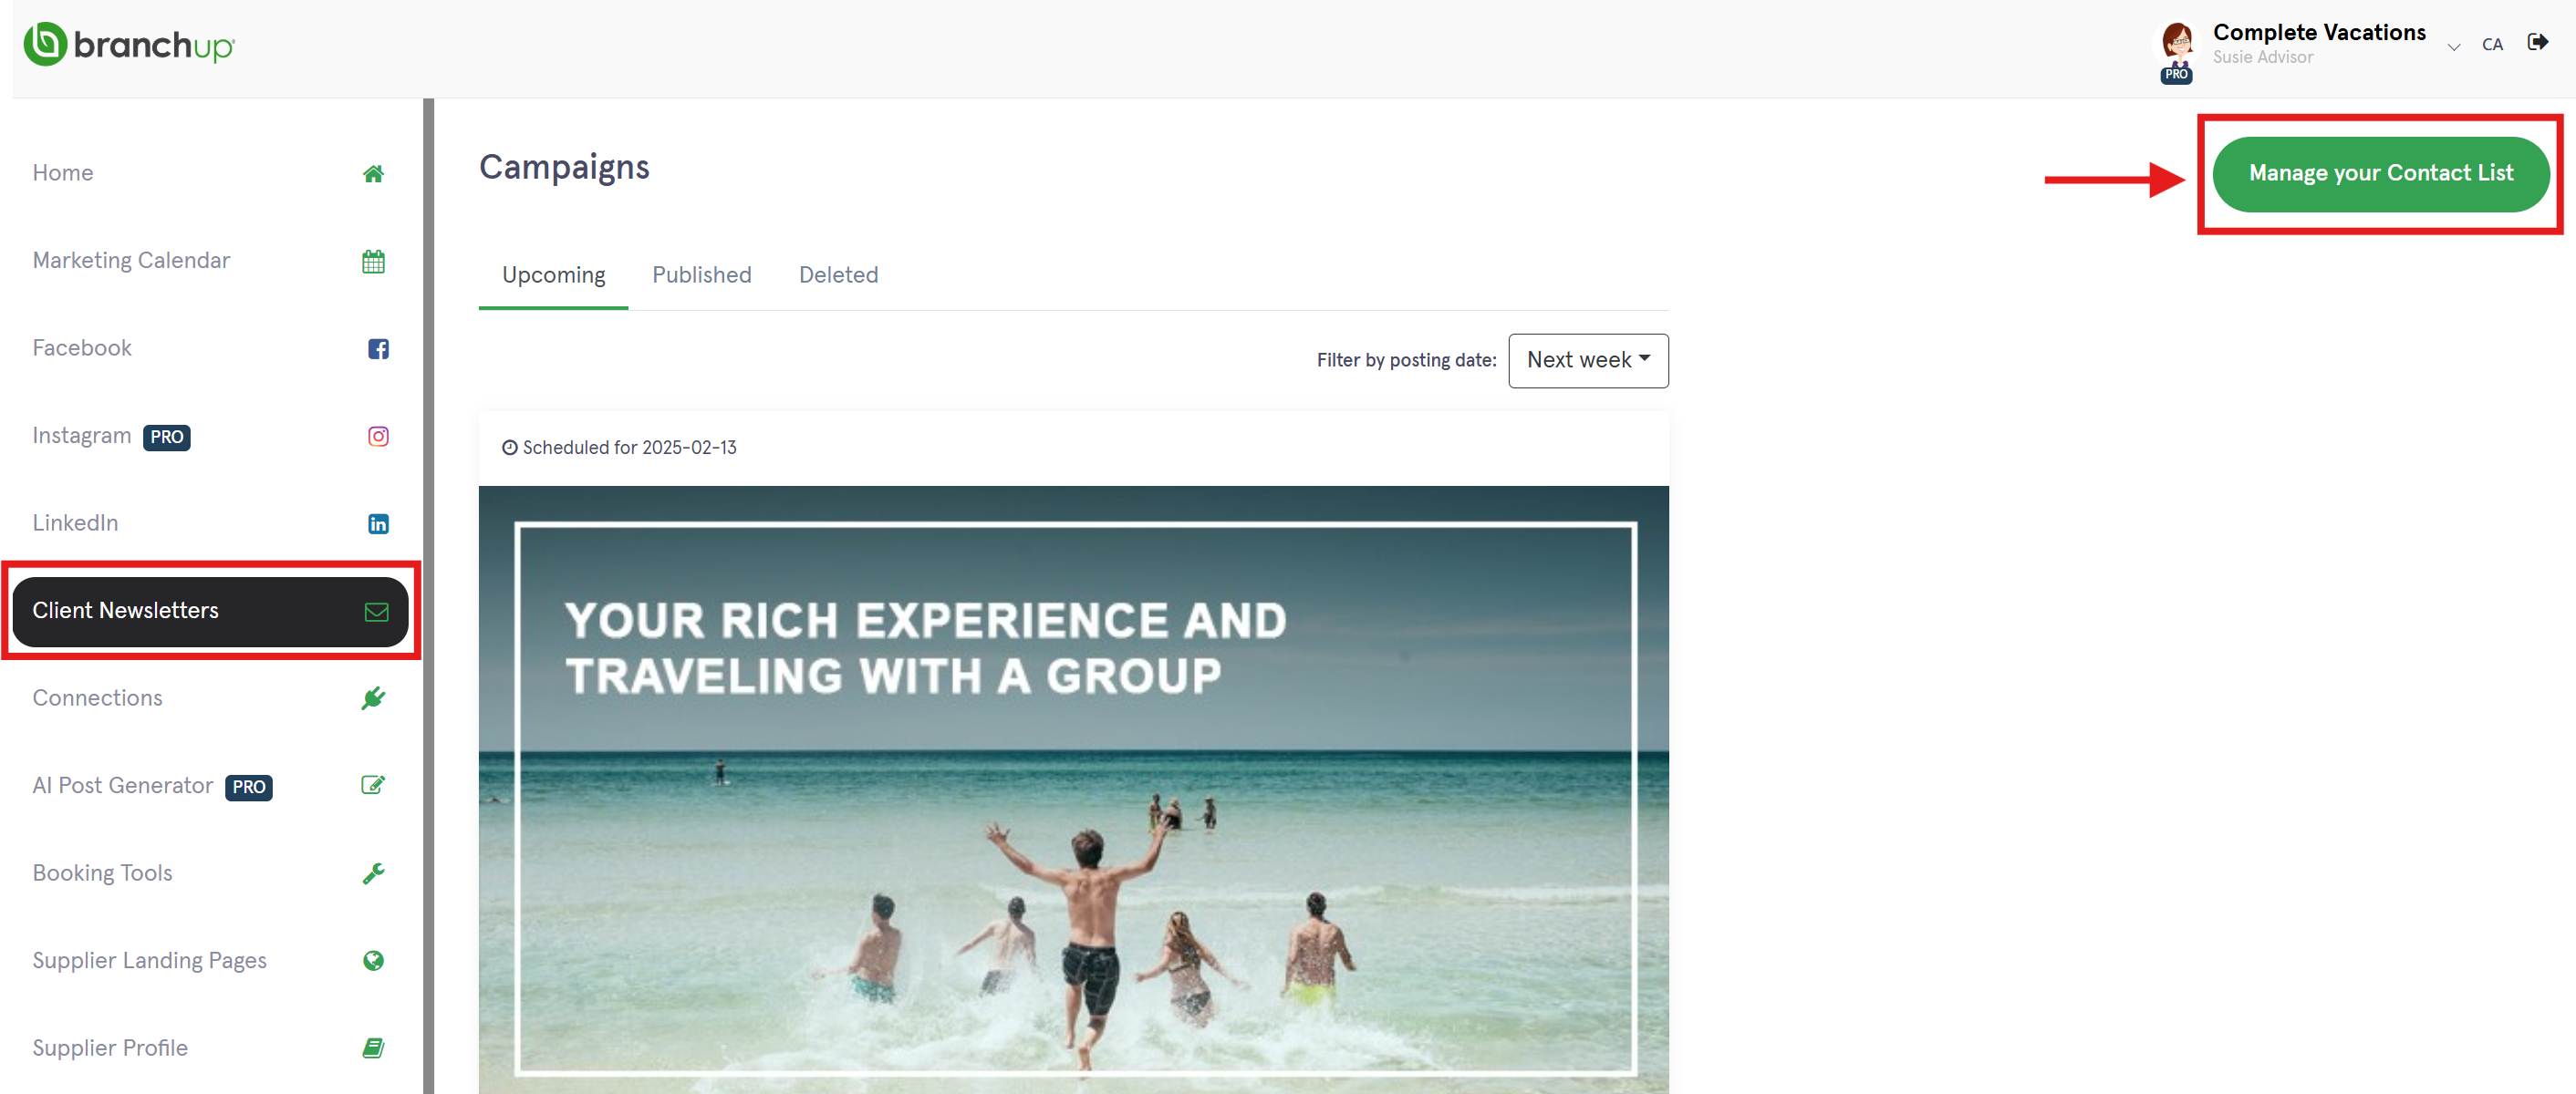Click the LinkedIn logo icon
2576x1094 pixels.
point(378,523)
